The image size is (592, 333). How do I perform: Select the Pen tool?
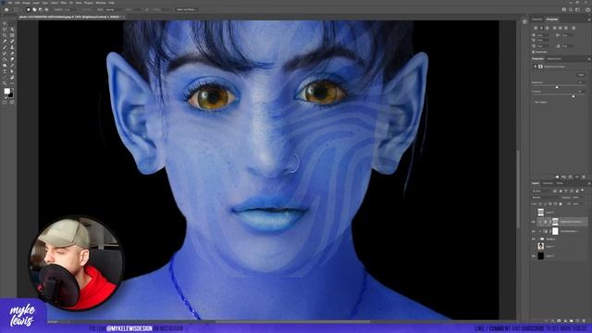click(12, 66)
